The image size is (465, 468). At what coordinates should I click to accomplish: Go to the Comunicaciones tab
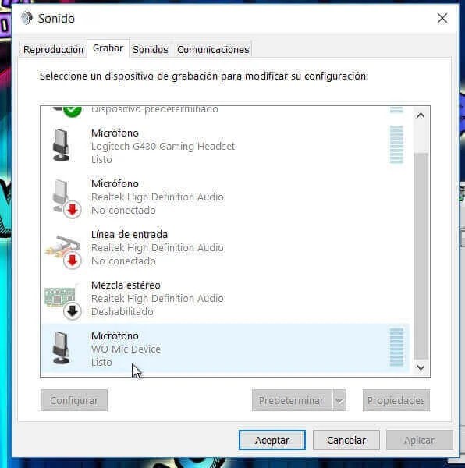click(x=213, y=50)
